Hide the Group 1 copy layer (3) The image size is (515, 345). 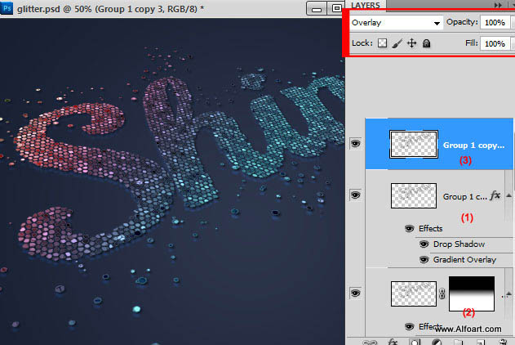355,143
